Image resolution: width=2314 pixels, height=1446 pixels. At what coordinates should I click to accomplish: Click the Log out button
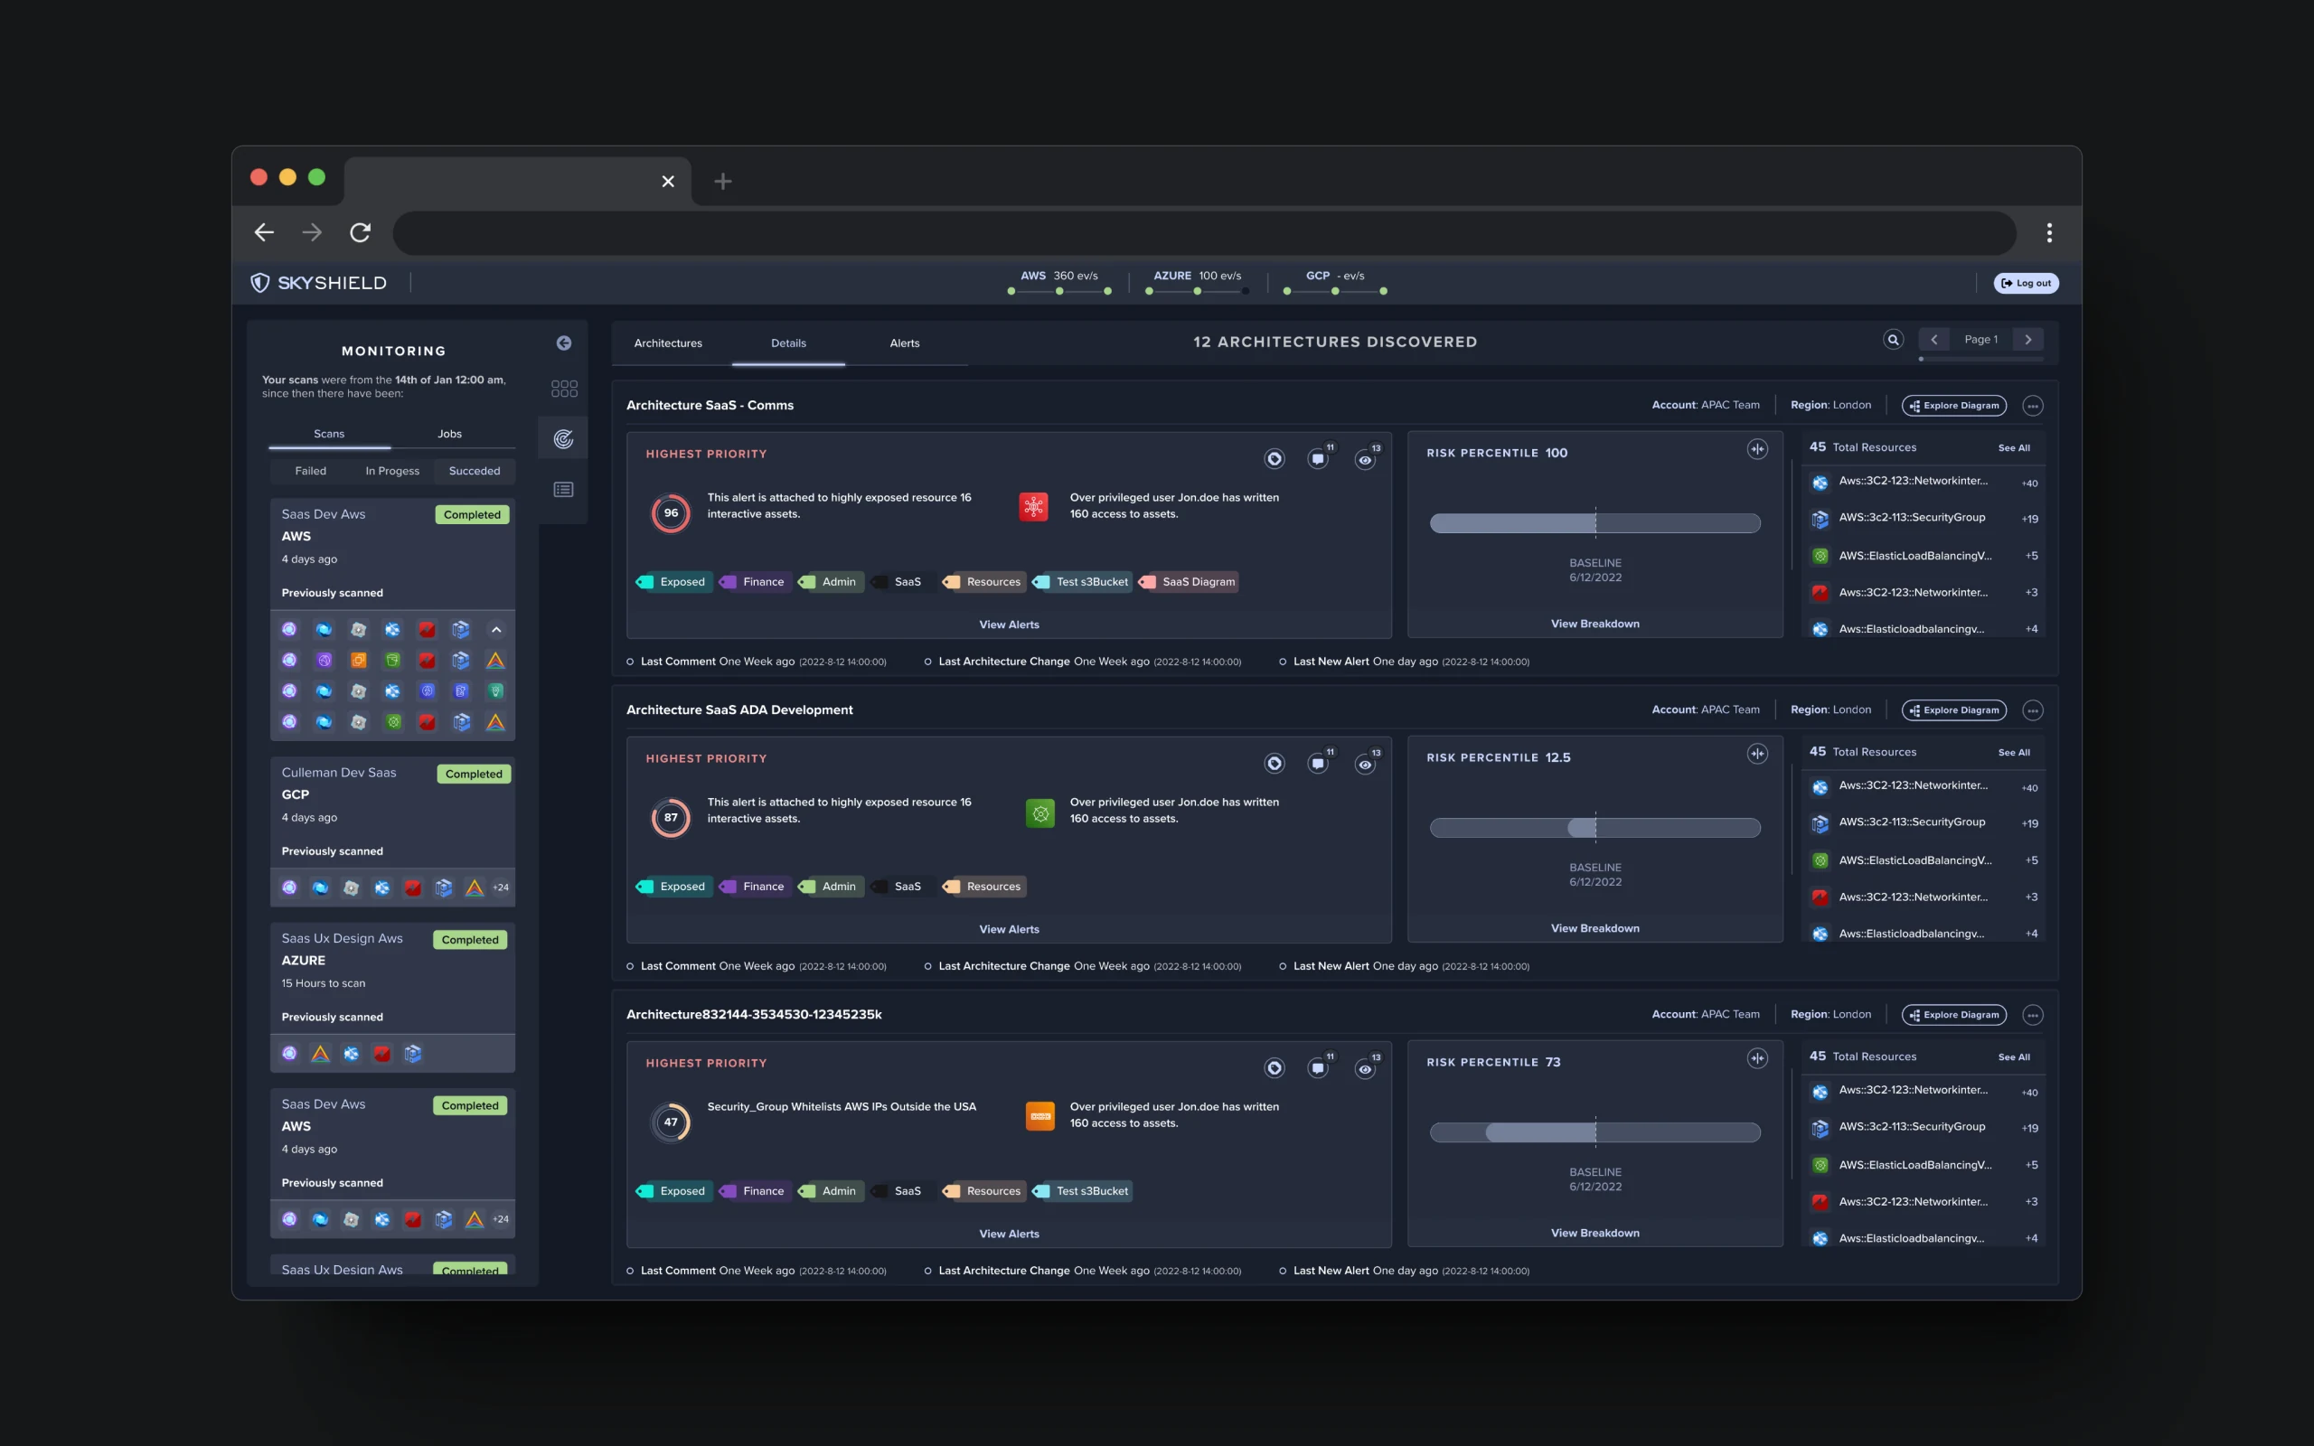[x=2027, y=283]
